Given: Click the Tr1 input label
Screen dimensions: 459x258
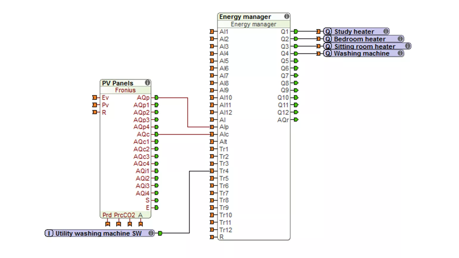Looking at the screenshot, I should pos(224,149).
